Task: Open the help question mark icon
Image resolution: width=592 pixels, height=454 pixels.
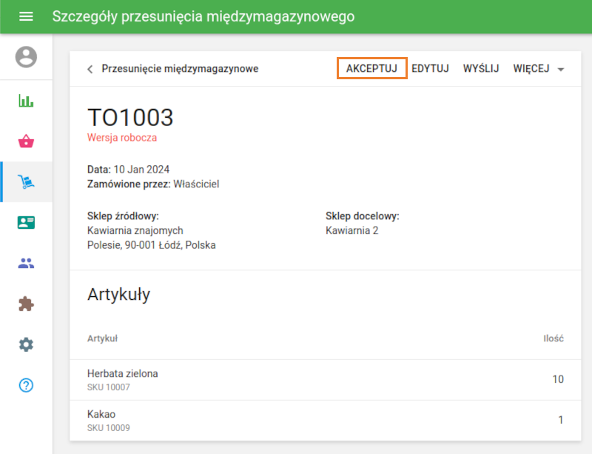Action: pos(26,385)
